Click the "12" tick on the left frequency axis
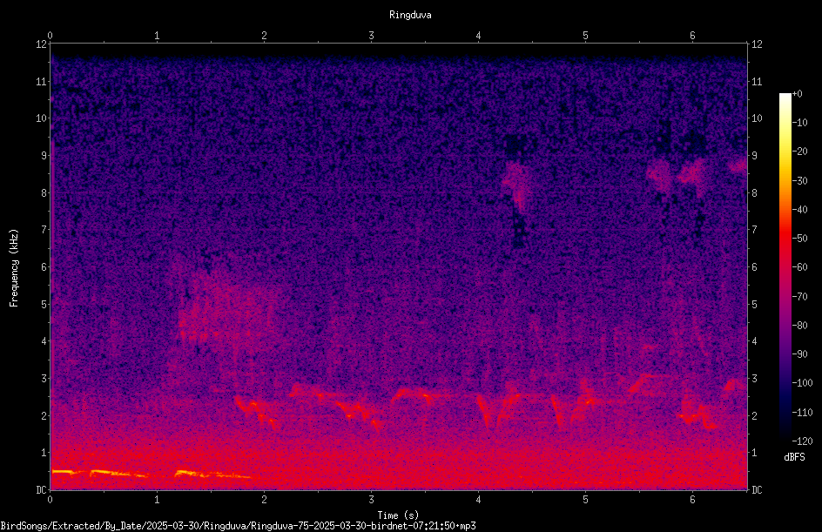This screenshot has height=532, width=822. tap(41, 44)
